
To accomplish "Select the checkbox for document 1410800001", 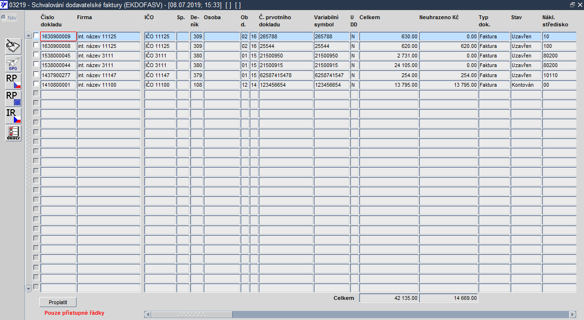I will coord(36,84).
